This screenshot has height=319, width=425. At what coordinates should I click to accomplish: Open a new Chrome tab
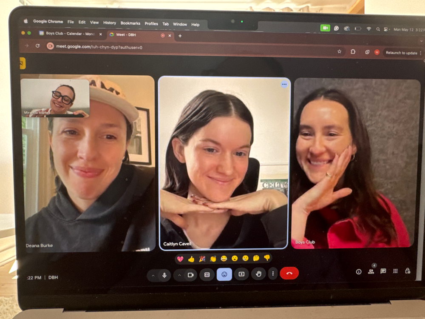pyautogui.click(x=180, y=36)
